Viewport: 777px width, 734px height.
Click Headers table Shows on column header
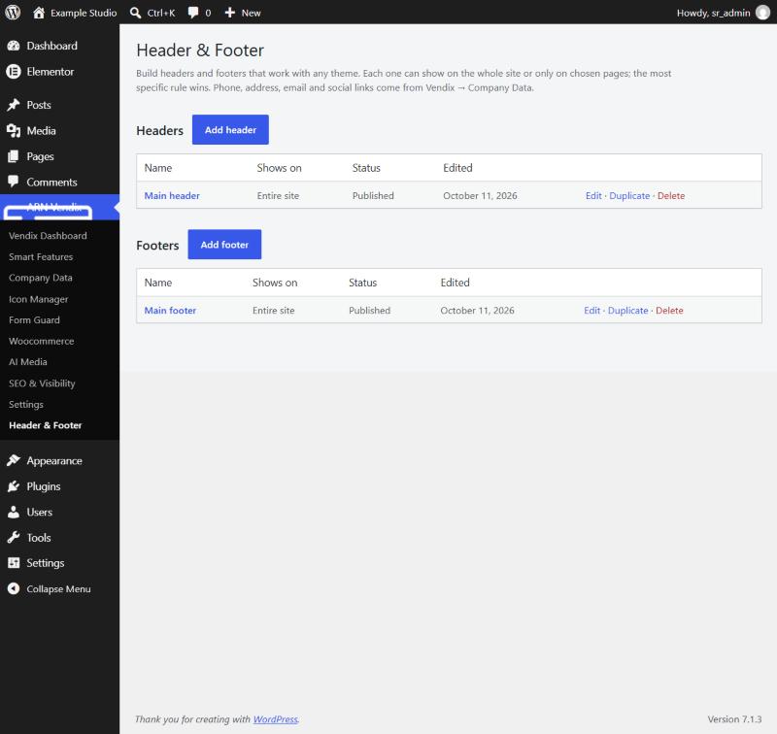[x=279, y=168]
